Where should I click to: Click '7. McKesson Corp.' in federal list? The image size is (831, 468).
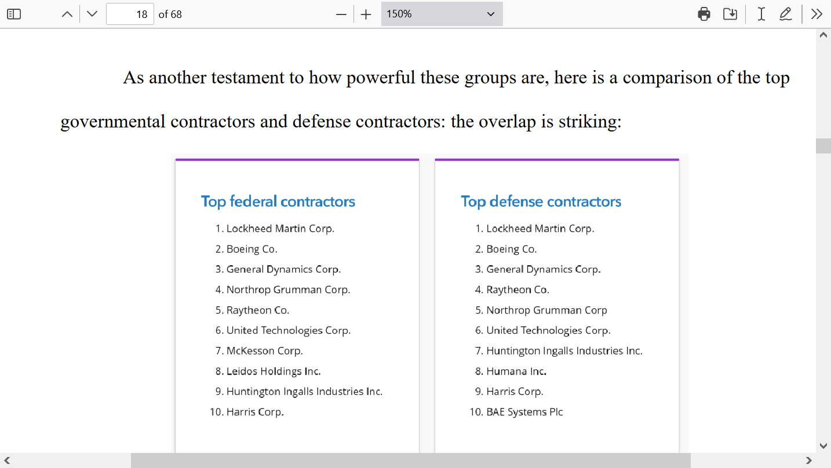(x=259, y=351)
